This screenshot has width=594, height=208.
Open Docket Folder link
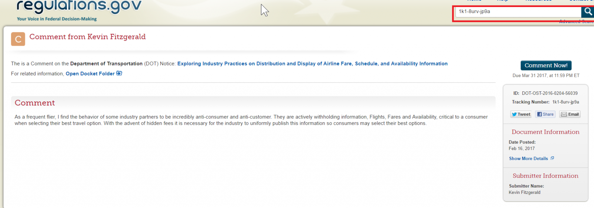90,74
